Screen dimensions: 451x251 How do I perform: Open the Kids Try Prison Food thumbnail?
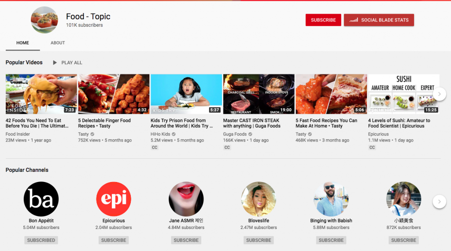click(186, 94)
